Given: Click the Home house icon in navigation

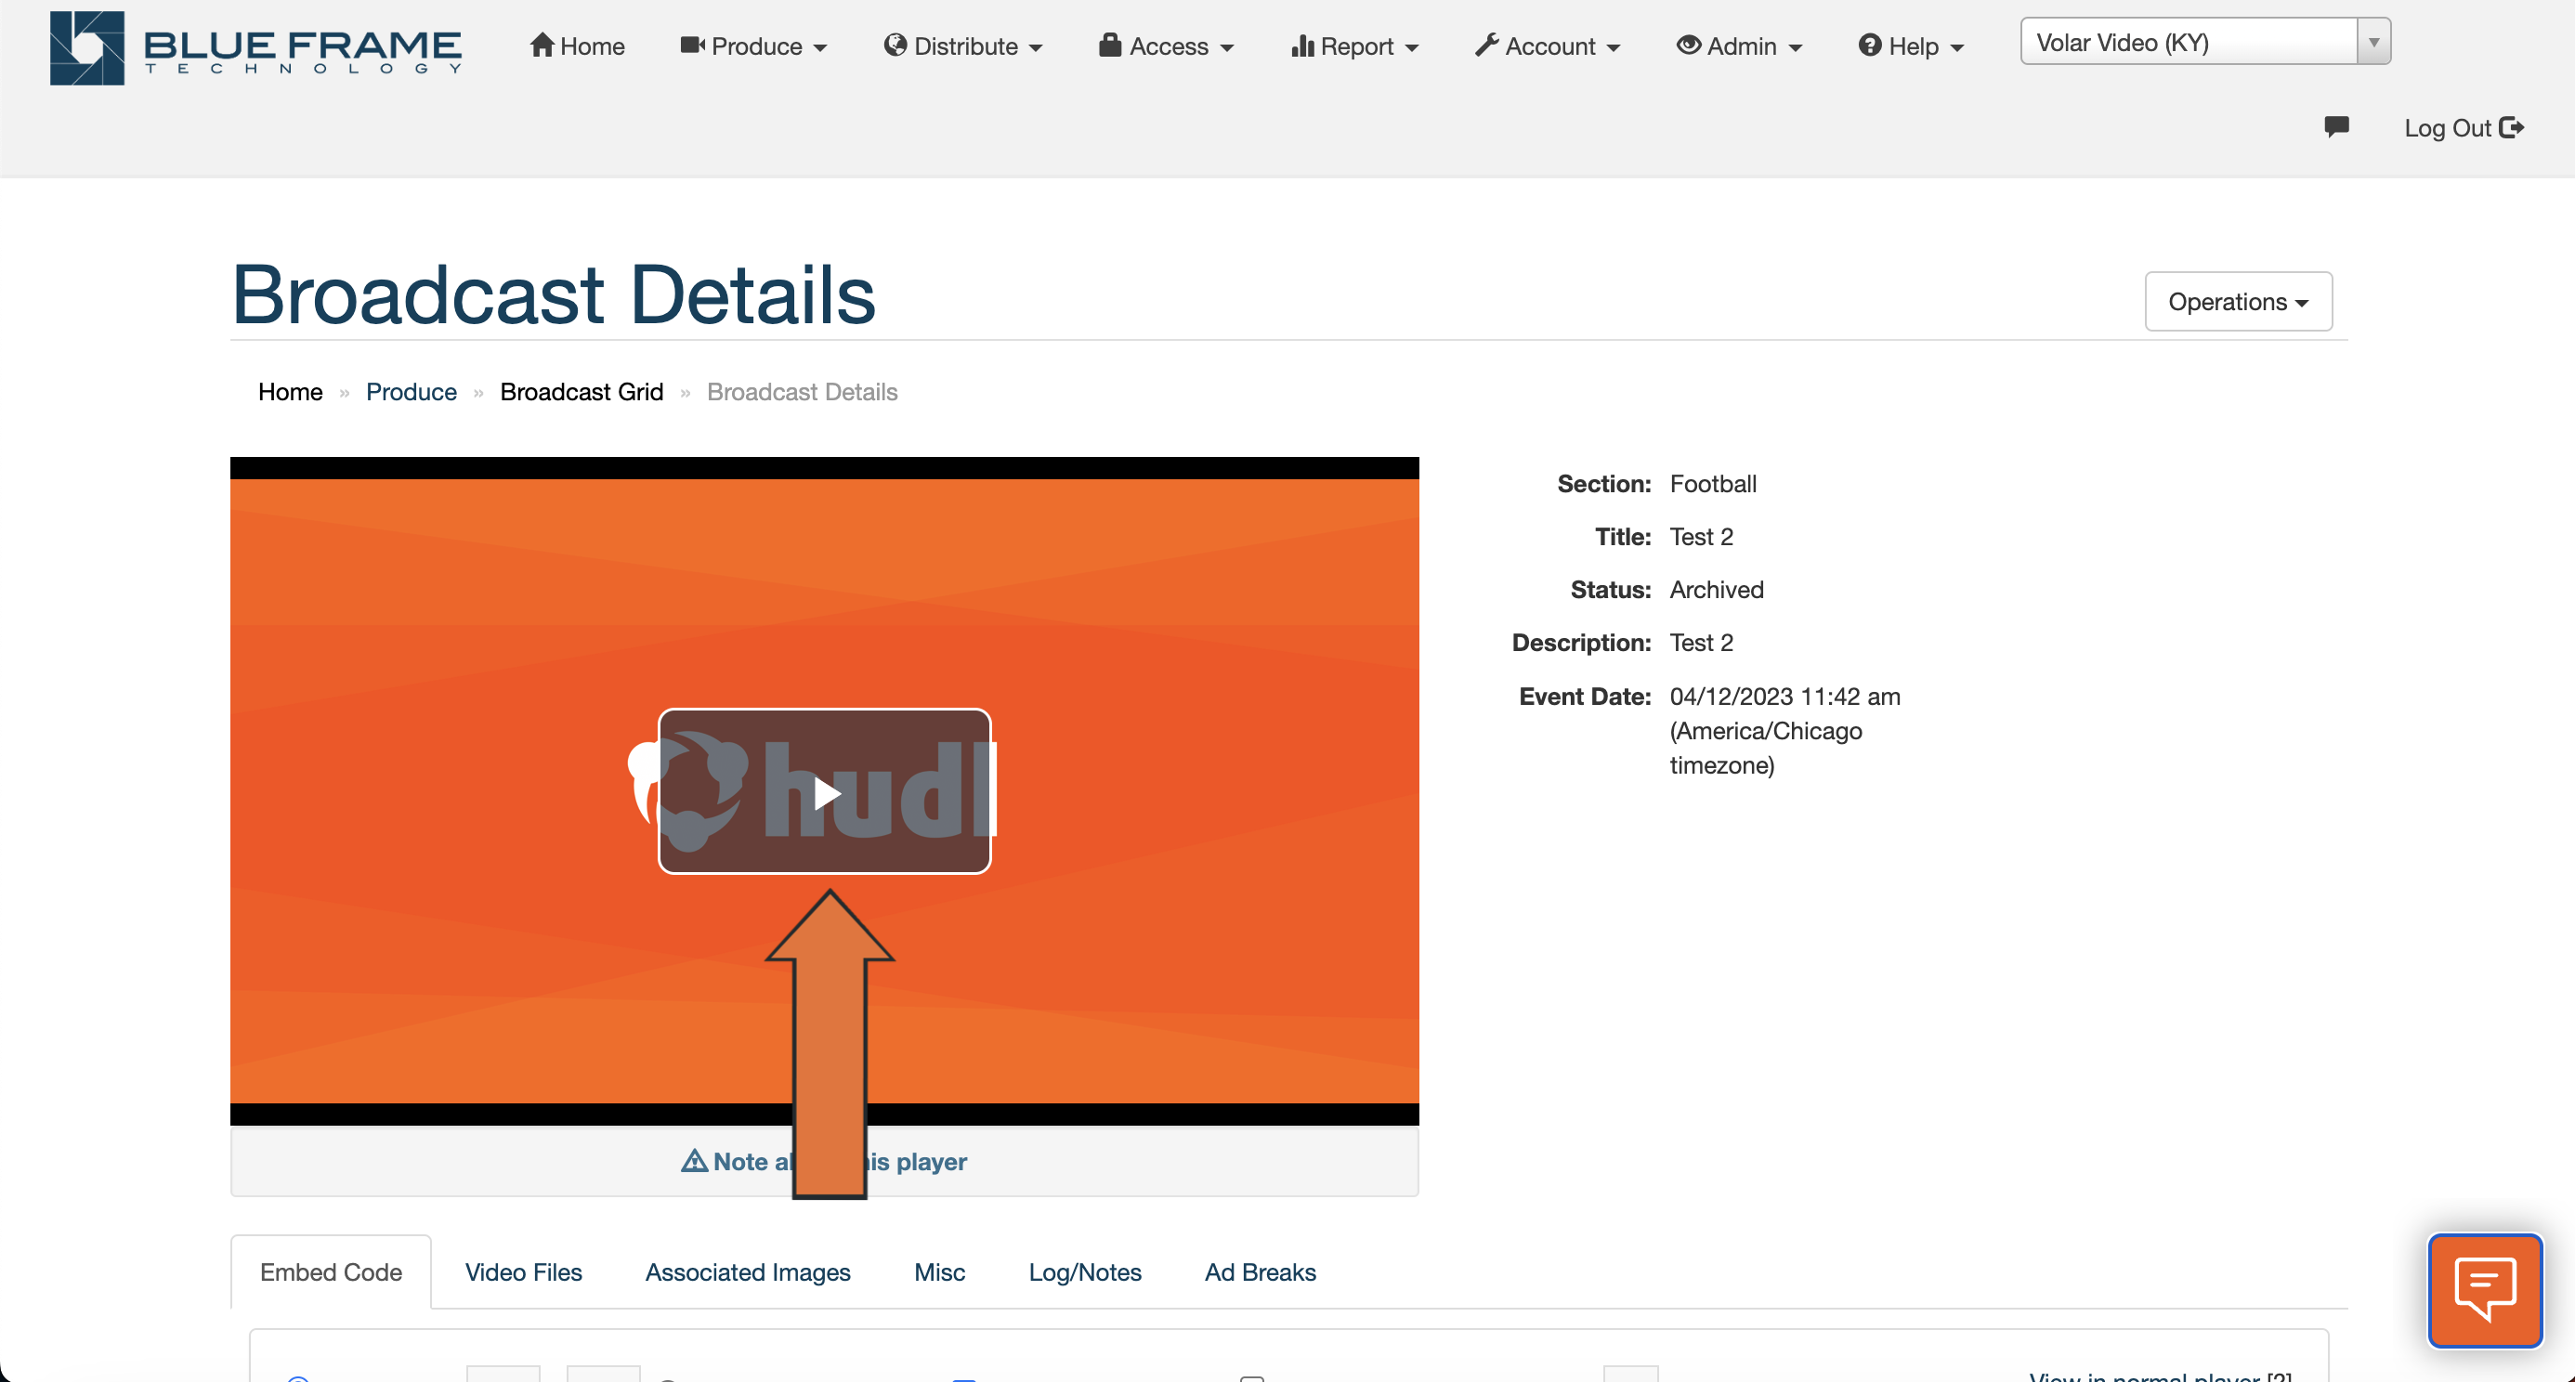Looking at the screenshot, I should pos(541,45).
